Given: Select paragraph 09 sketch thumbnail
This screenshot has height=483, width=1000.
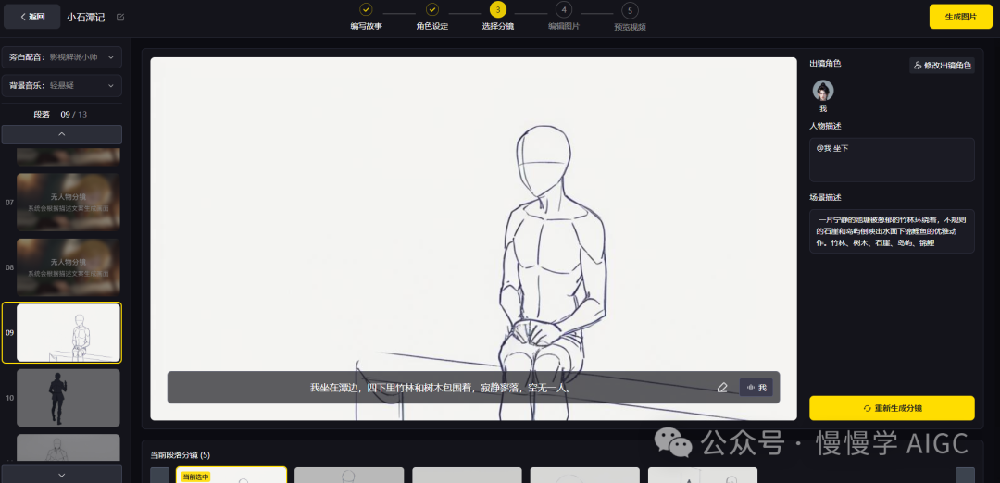Looking at the screenshot, I should (69, 332).
